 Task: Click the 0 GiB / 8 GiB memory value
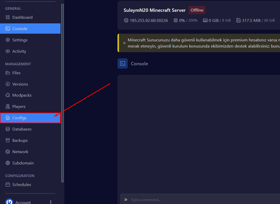[220, 21]
